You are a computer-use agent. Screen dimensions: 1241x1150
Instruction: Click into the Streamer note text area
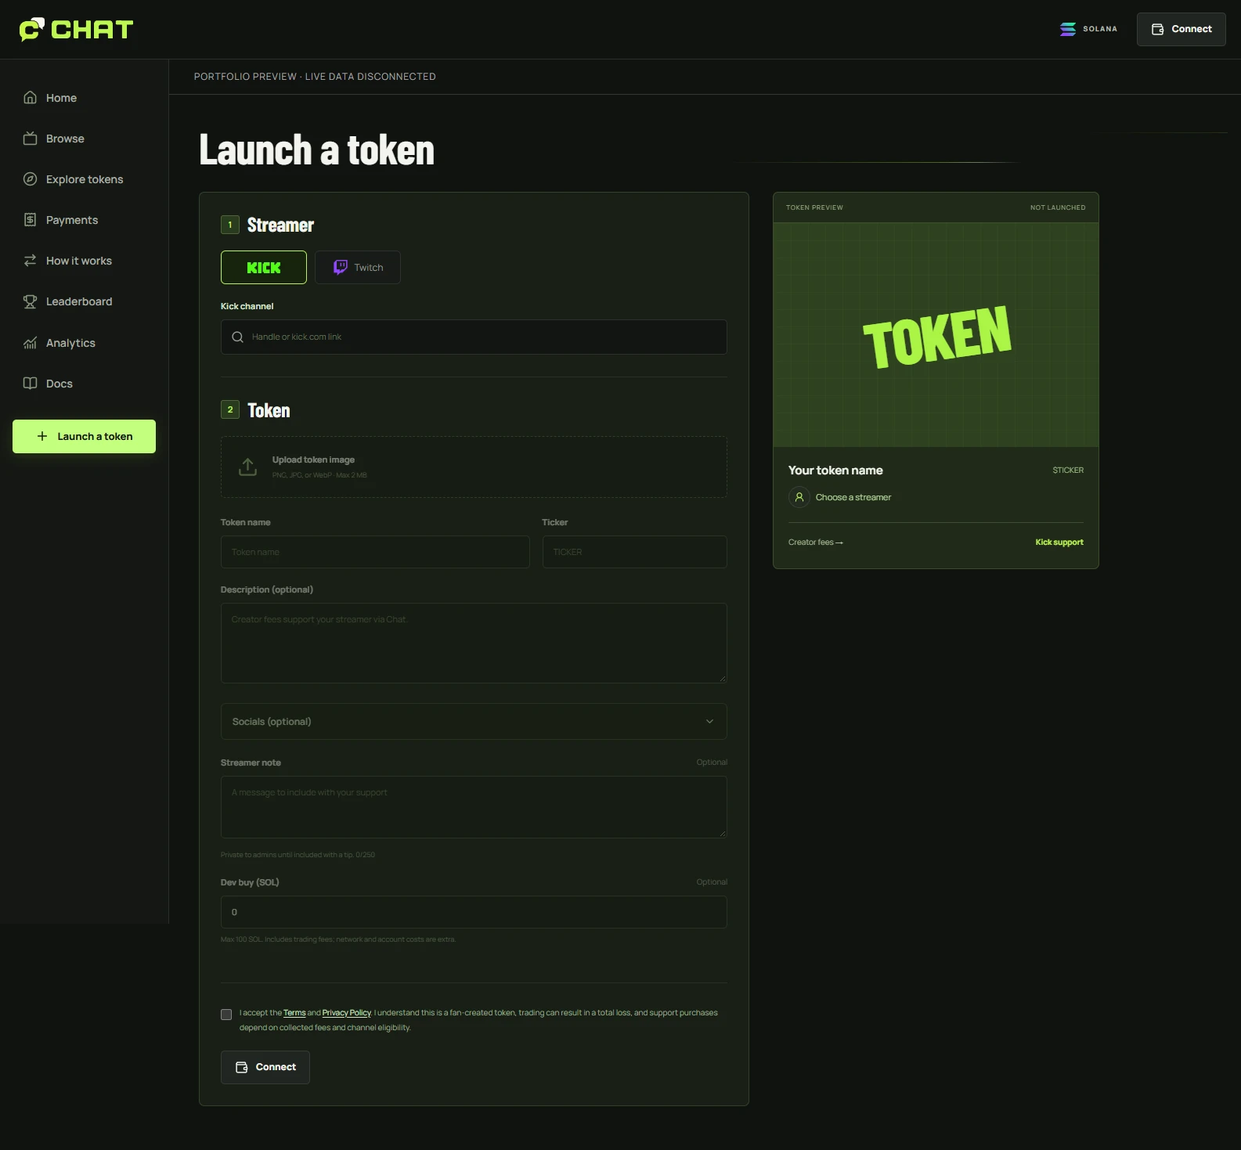474,807
